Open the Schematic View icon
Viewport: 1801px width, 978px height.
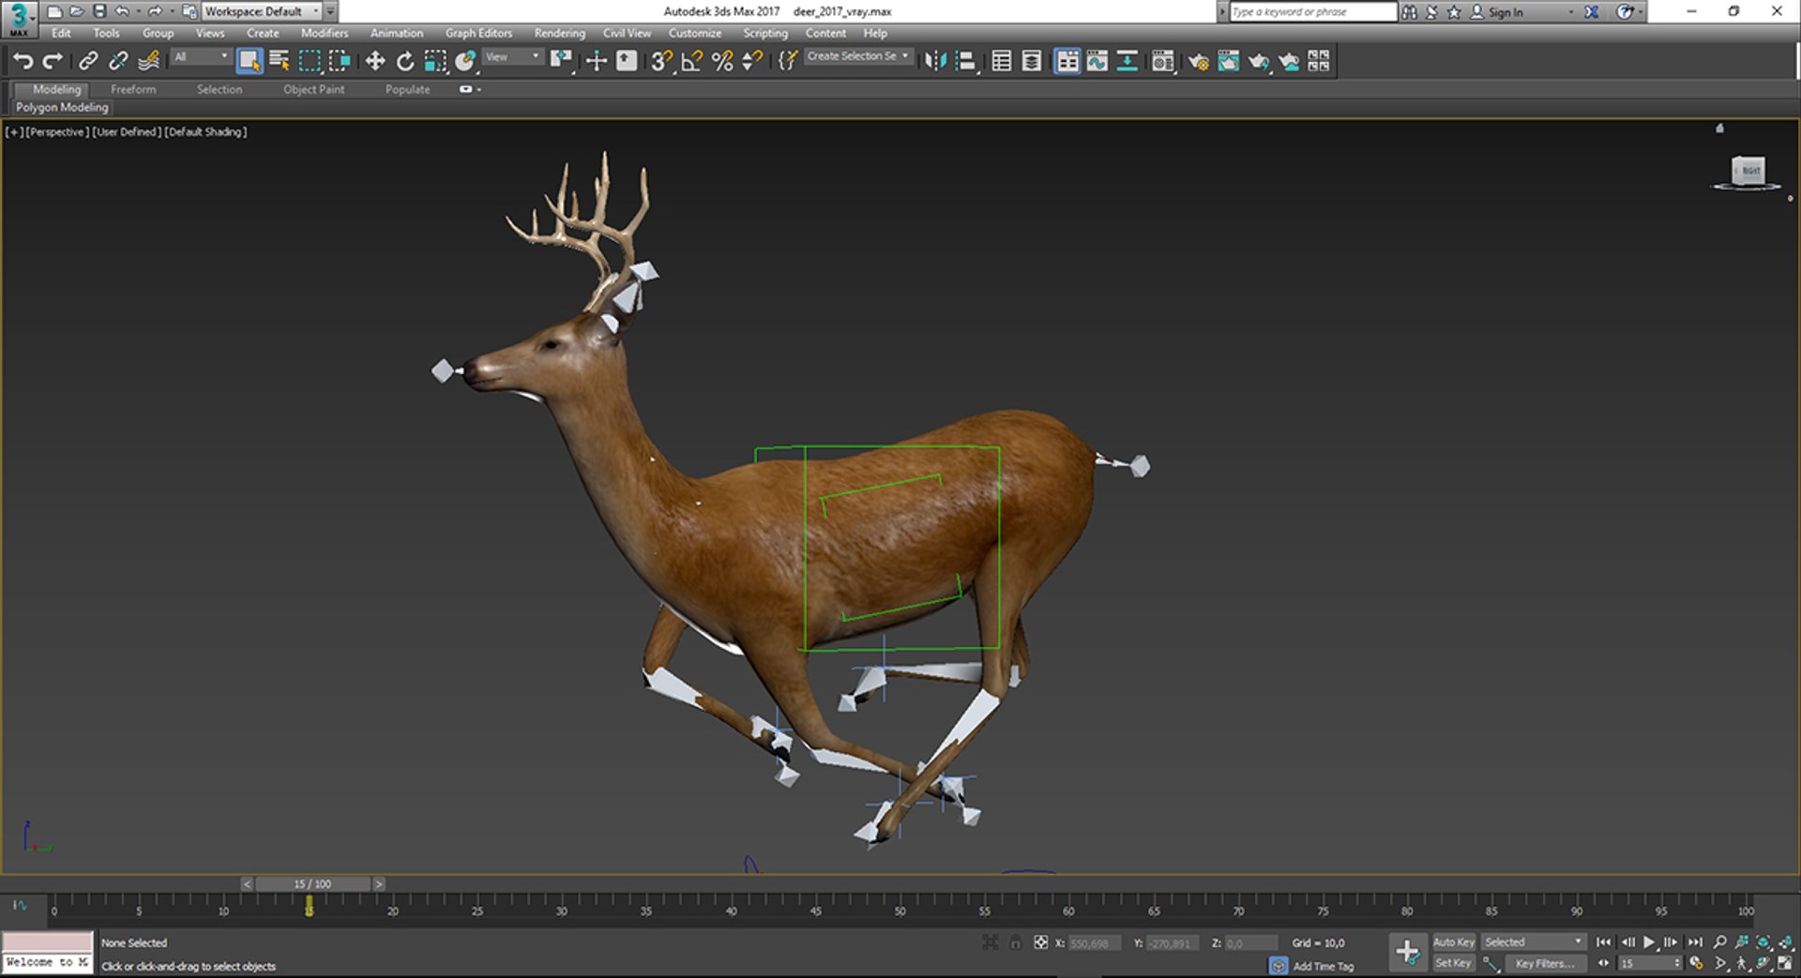tap(1128, 61)
